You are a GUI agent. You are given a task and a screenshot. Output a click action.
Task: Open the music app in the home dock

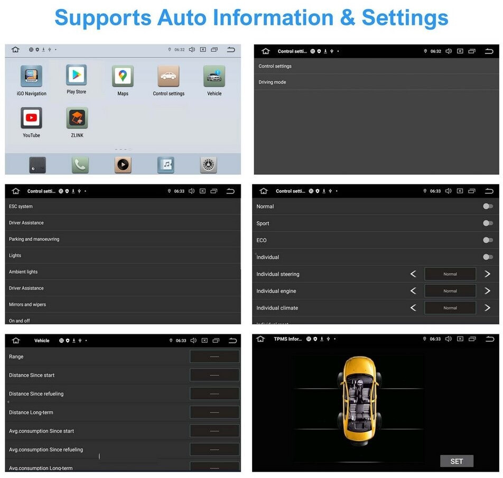[166, 165]
